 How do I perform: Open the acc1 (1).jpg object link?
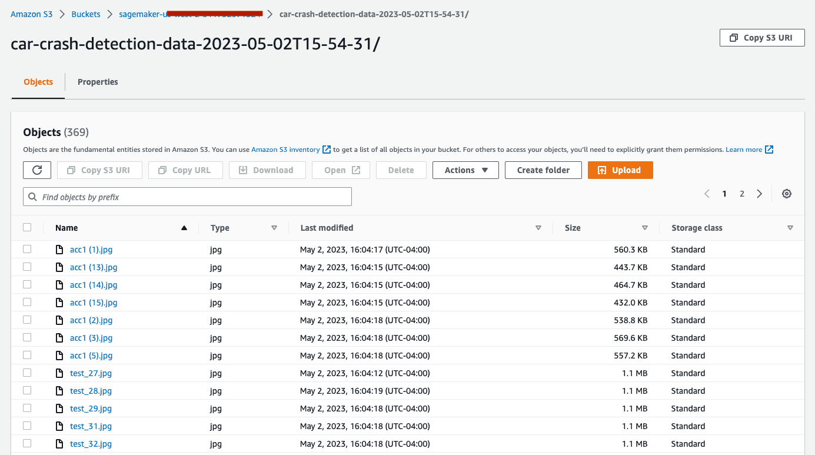click(91, 250)
